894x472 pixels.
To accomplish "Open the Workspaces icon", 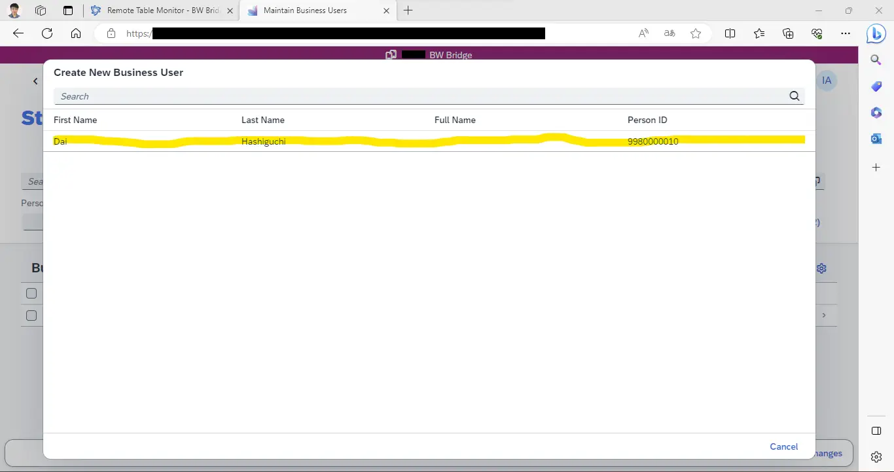I will tap(41, 10).
